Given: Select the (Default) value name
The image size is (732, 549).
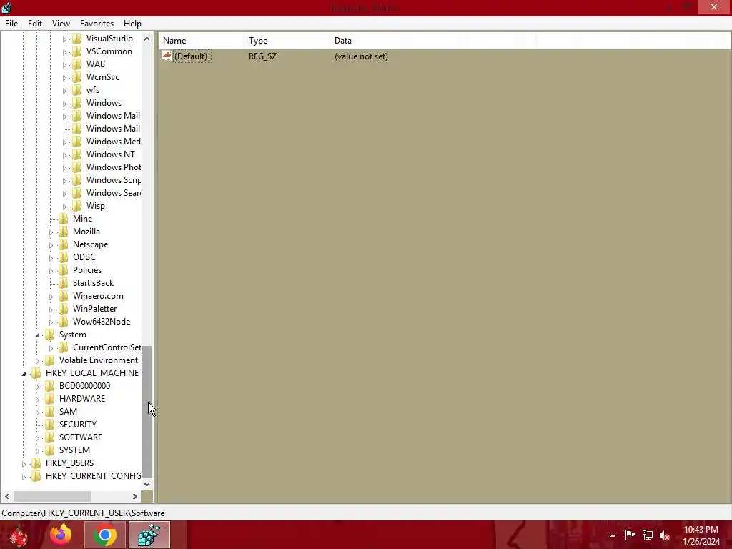Looking at the screenshot, I should (x=191, y=56).
